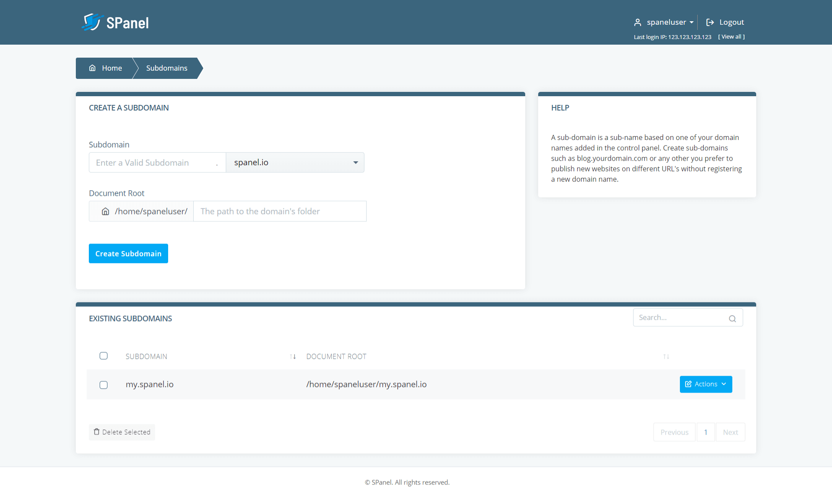Click the SPanel logo in header
Screen dimensions: 832x498
pyautogui.click(x=115, y=22)
